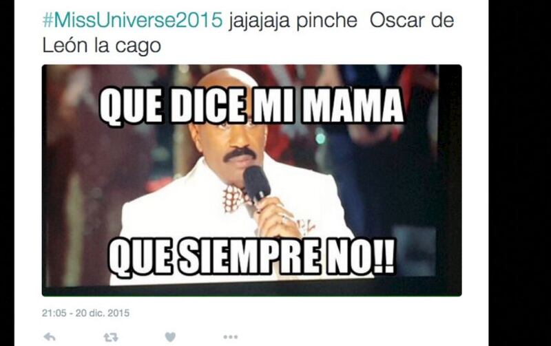Open the meme image in the tweet
Screen dimensions: 551x346
(x=251, y=180)
